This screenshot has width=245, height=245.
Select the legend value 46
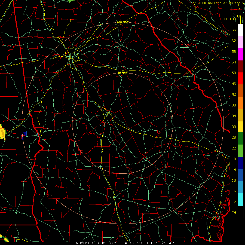(x=234, y=84)
